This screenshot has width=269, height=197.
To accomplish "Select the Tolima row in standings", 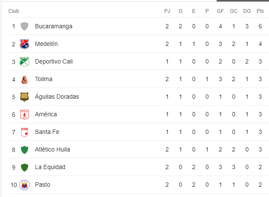I will coord(139,79).
